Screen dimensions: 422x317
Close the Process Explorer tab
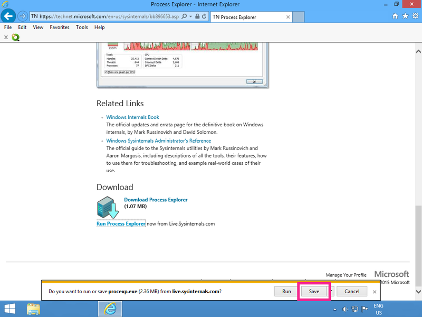pos(288,17)
